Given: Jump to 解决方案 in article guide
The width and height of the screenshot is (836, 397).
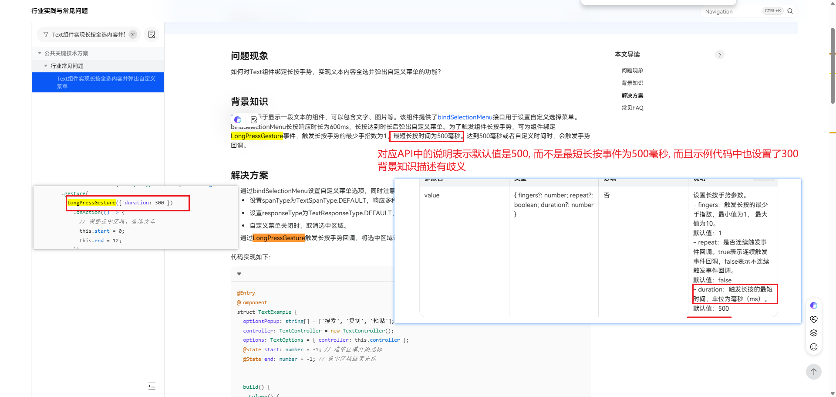Looking at the screenshot, I should pyautogui.click(x=632, y=95).
